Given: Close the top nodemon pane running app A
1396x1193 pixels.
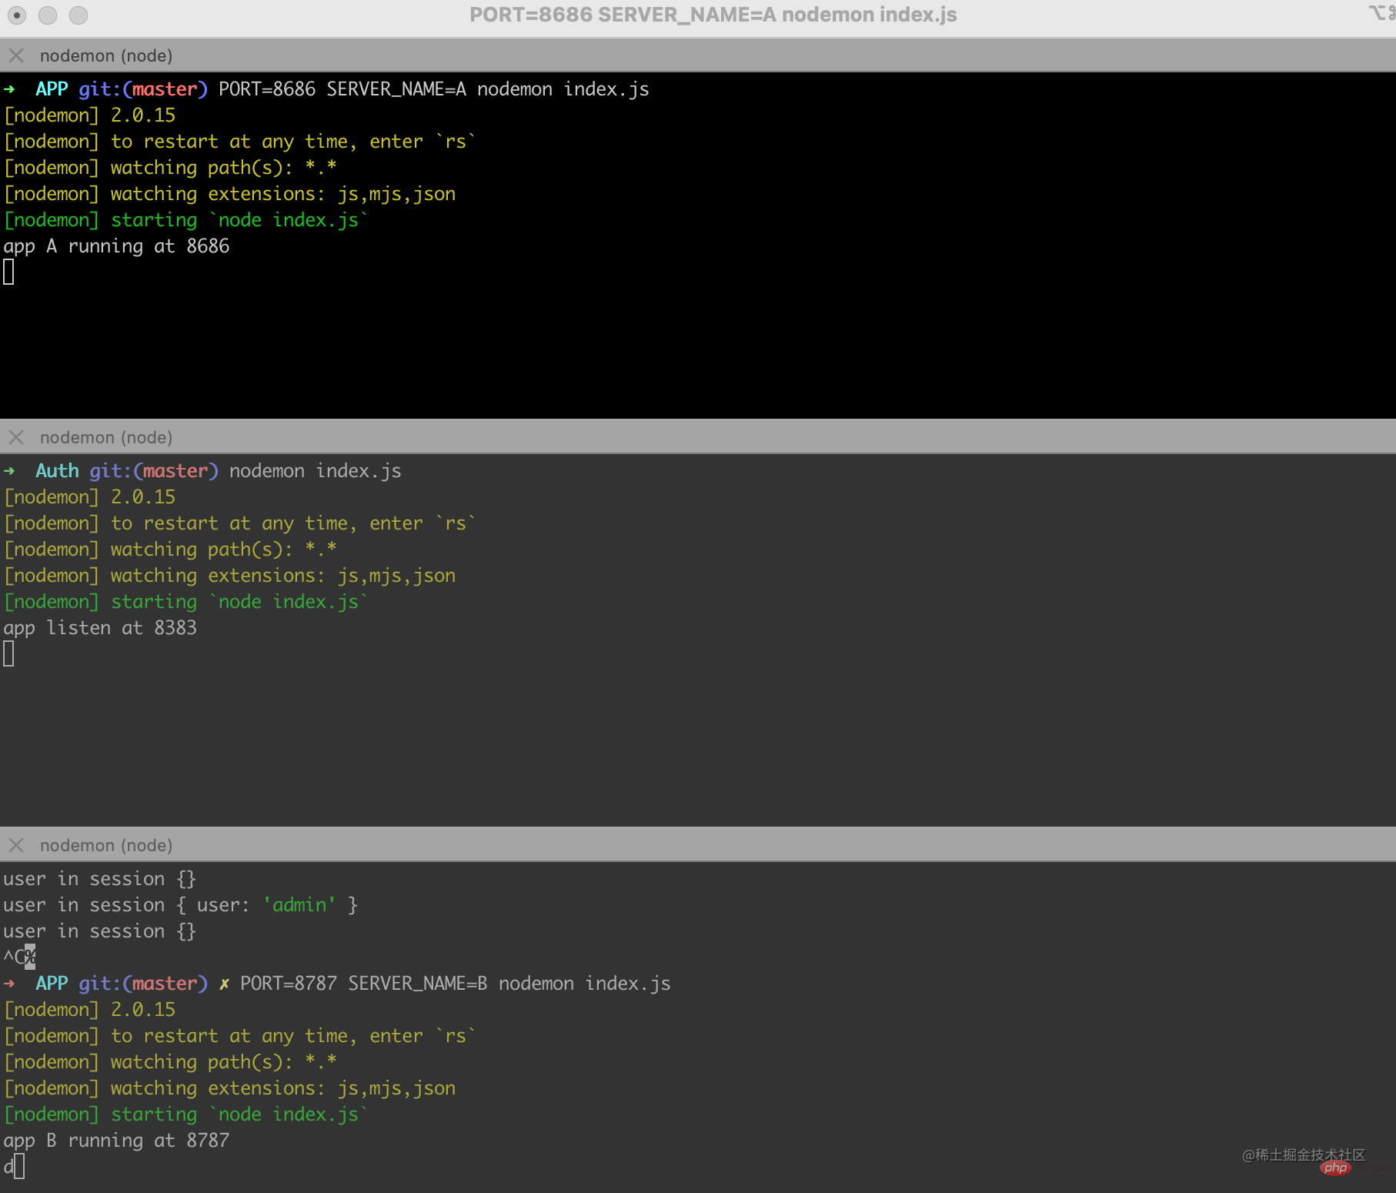Looking at the screenshot, I should coord(16,55).
